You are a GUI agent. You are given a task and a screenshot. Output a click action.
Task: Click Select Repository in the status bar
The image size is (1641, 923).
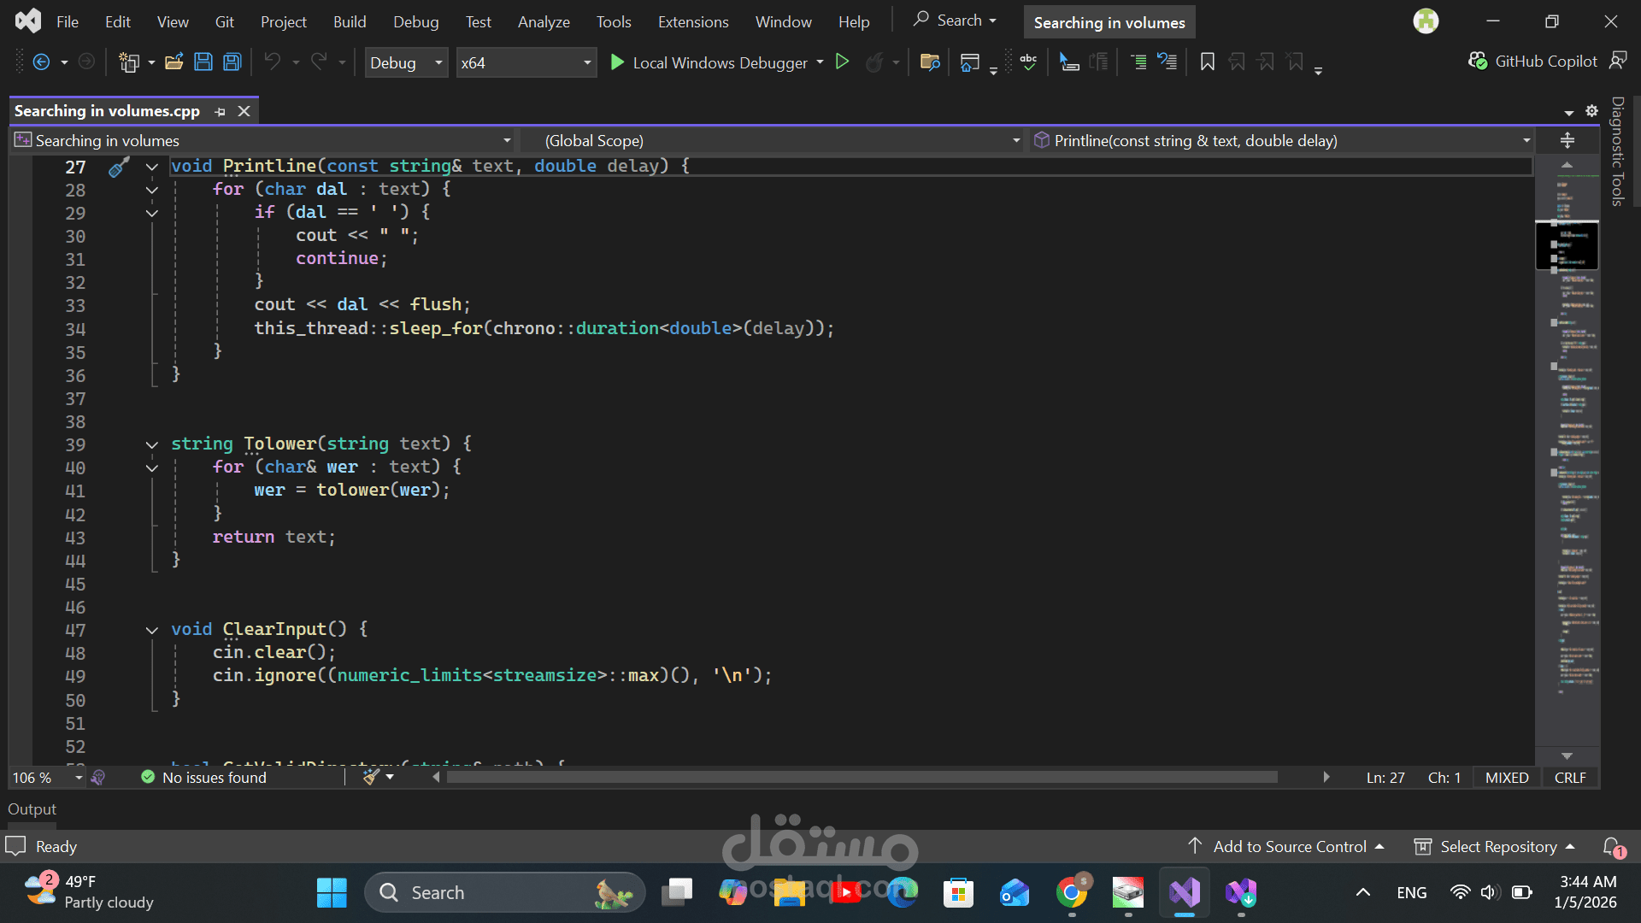pos(1497,846)
